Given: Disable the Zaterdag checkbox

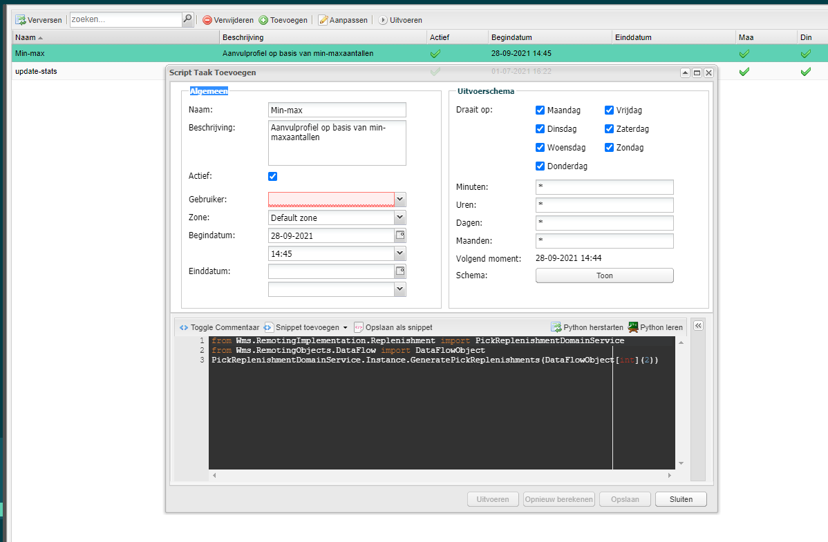Looking at the screenshot, I should click(610, 128).
